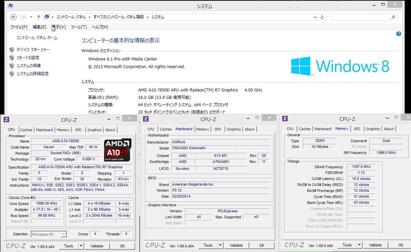The image size is (411, 252).
Task: Open the ツール(T) menu
Action: (x=79, y=27)
